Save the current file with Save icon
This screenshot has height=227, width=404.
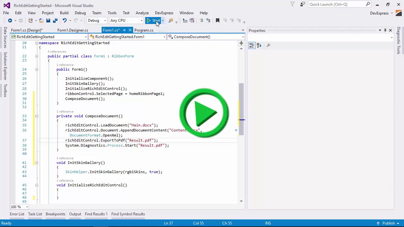[48, 20]
